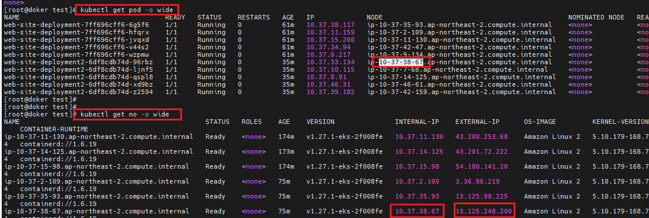
Task: Click node ip-10-37-42-159.ap-northeast-2.compute.internal
Action: click(461, 91)
